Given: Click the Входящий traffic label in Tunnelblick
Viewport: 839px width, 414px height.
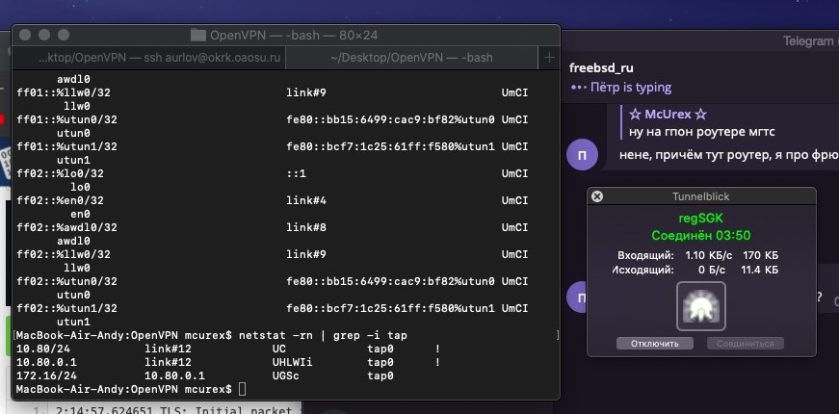Looking at the screenshot, I should tap(645, 255).
